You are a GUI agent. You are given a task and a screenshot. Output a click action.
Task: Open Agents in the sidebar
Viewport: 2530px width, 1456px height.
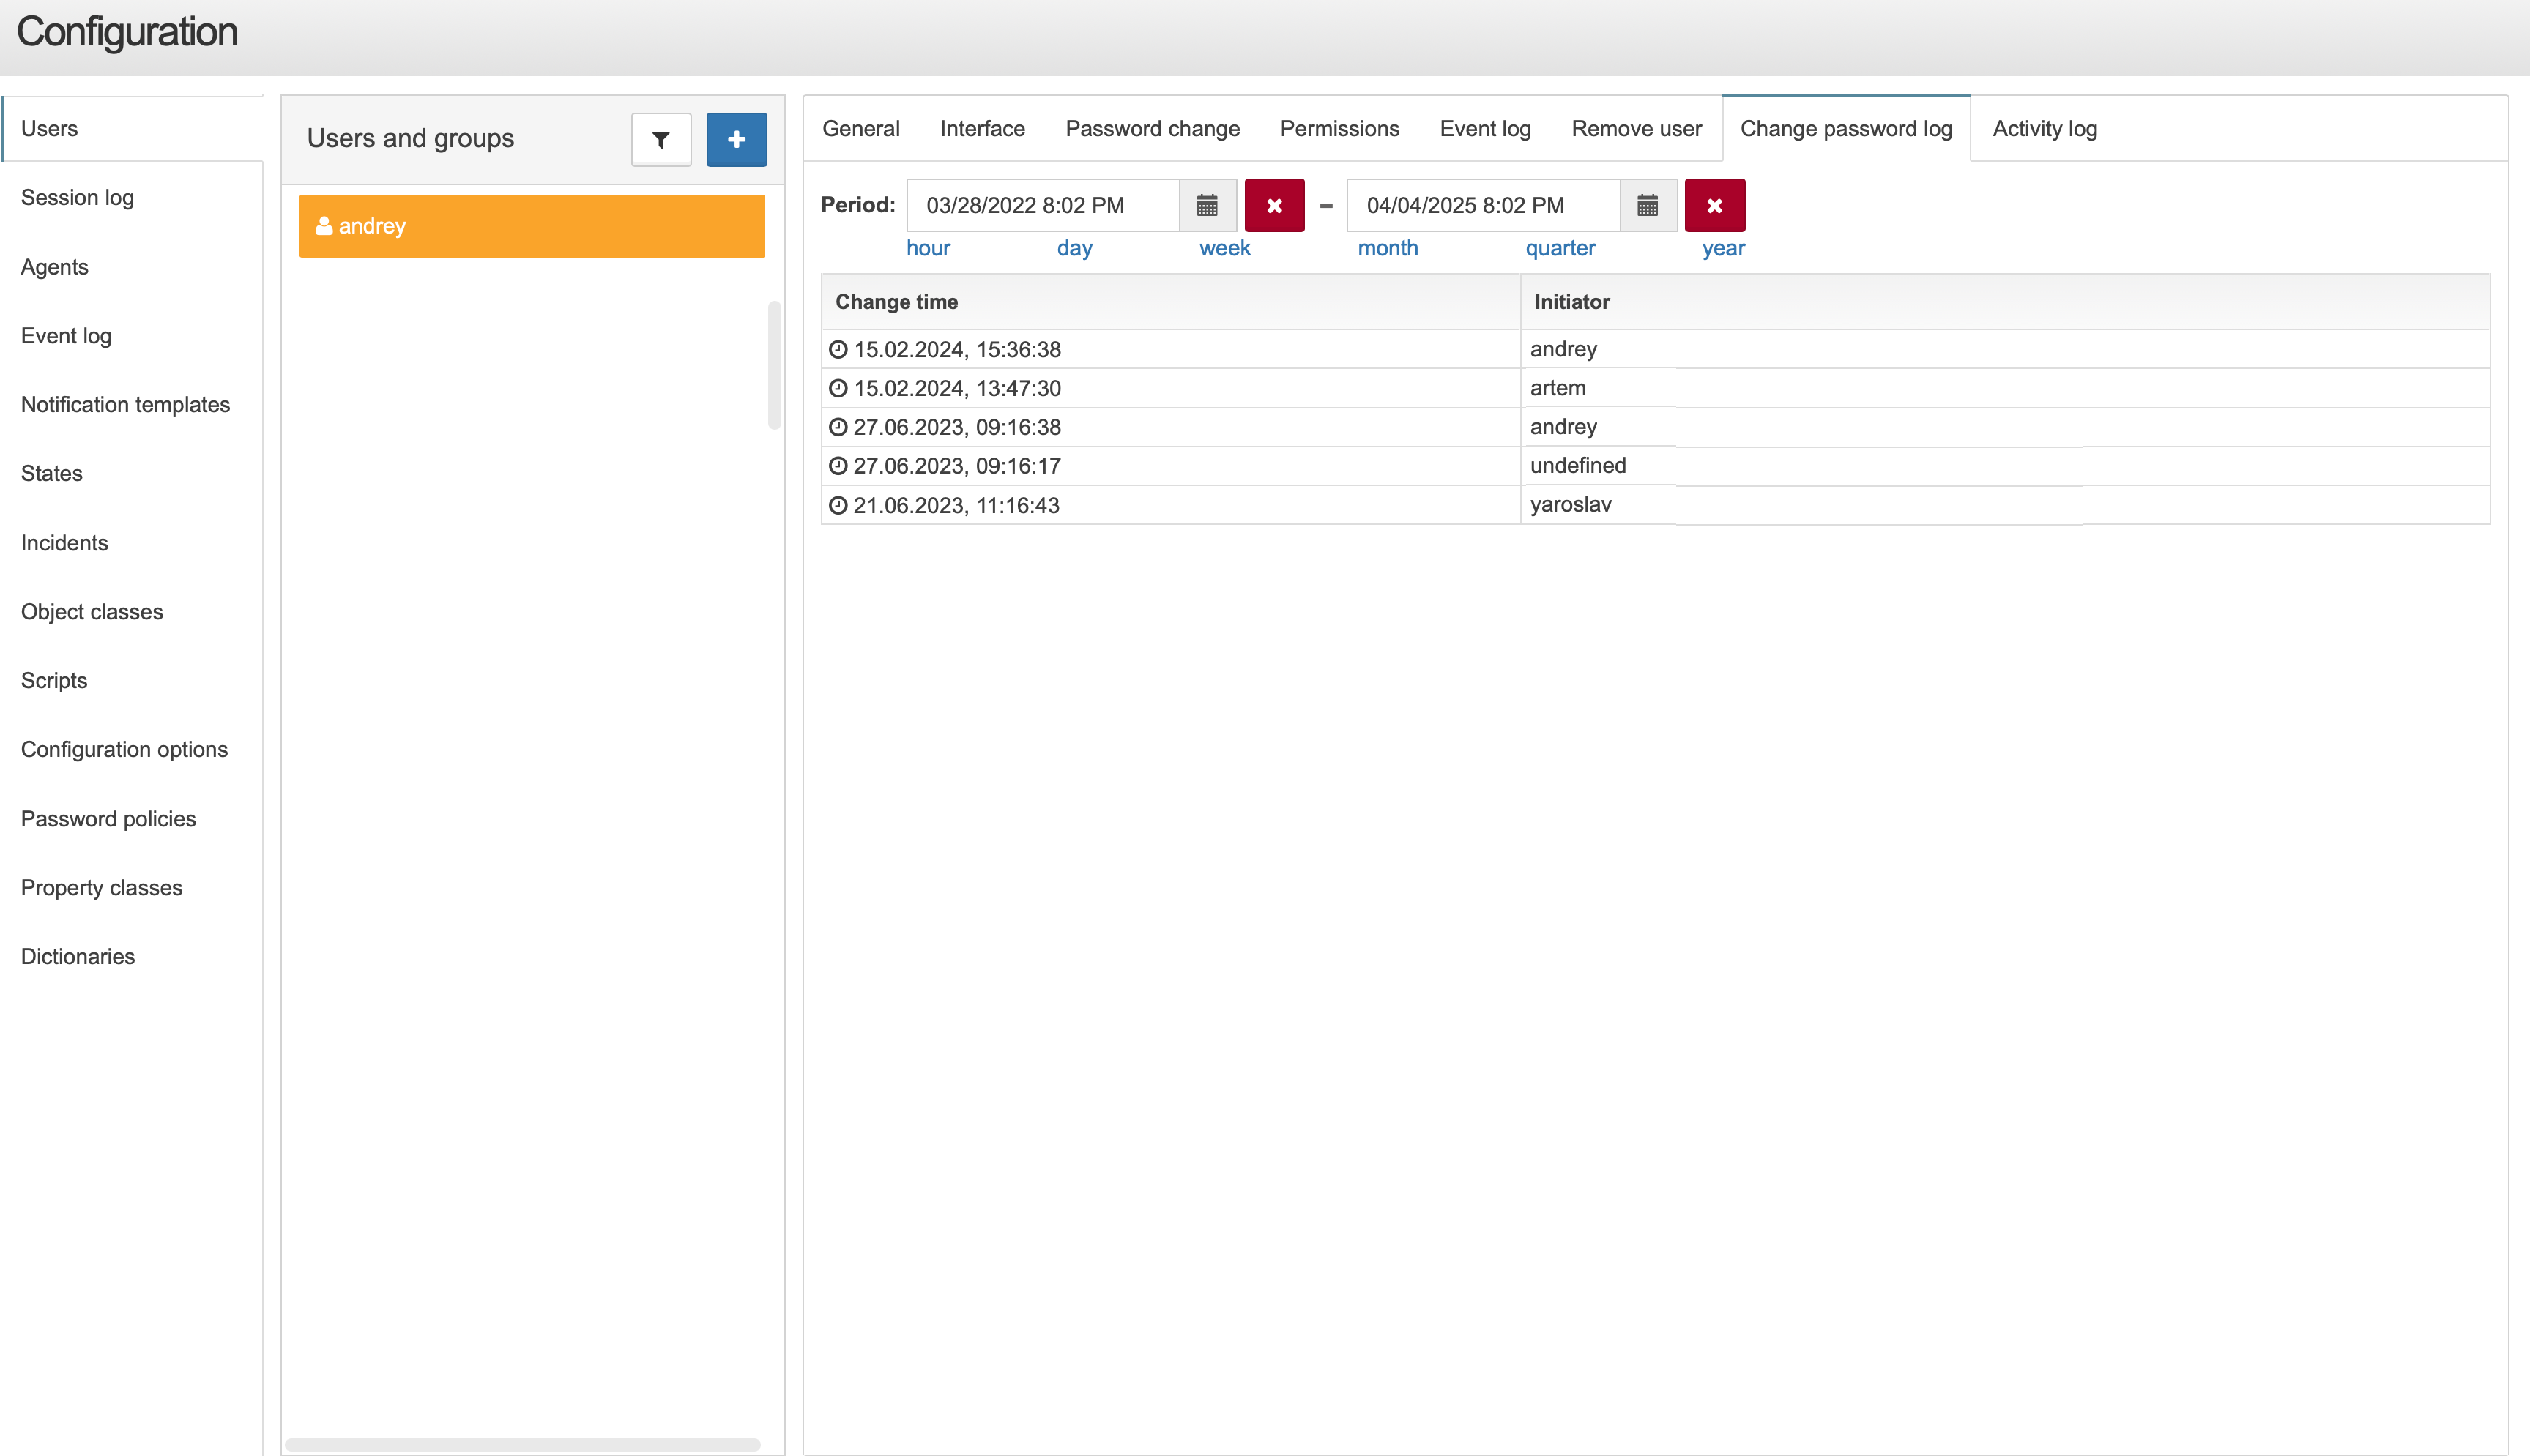tap(132, 267)
